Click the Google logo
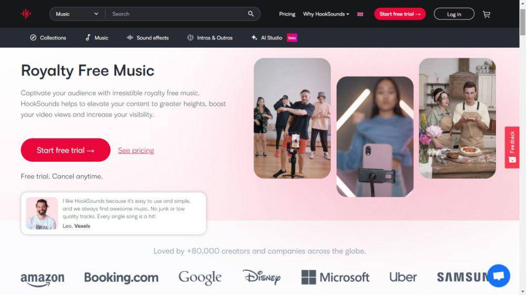This screenshot has width=526, height=295. pyautogui.click(x=200, y=277)
